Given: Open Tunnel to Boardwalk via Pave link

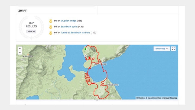Looking at the screenshot, I should pyautogui.click(x=75, y=33).
